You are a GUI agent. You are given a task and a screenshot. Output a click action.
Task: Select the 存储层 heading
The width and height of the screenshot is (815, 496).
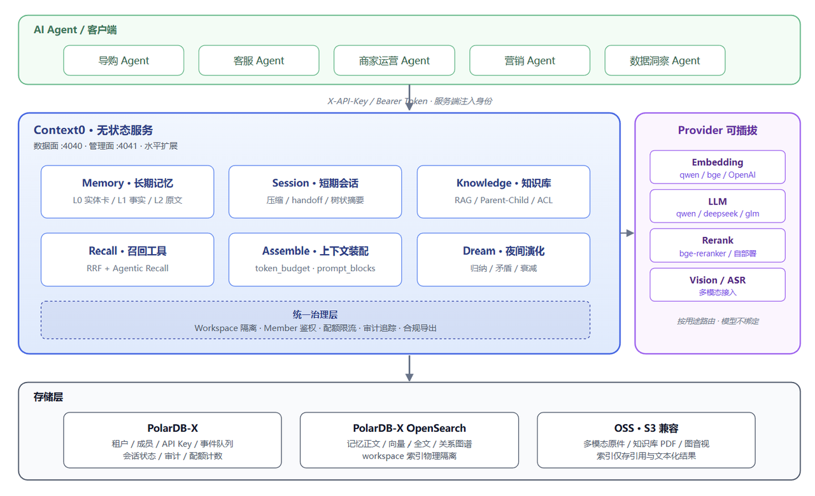48,397
